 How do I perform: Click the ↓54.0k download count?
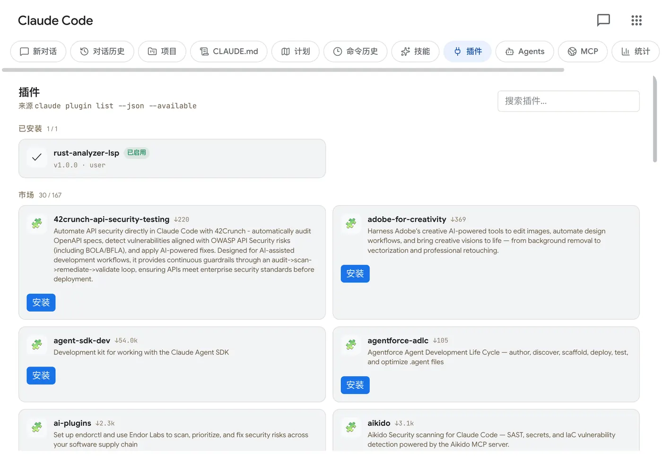click(x=126, y=341)
